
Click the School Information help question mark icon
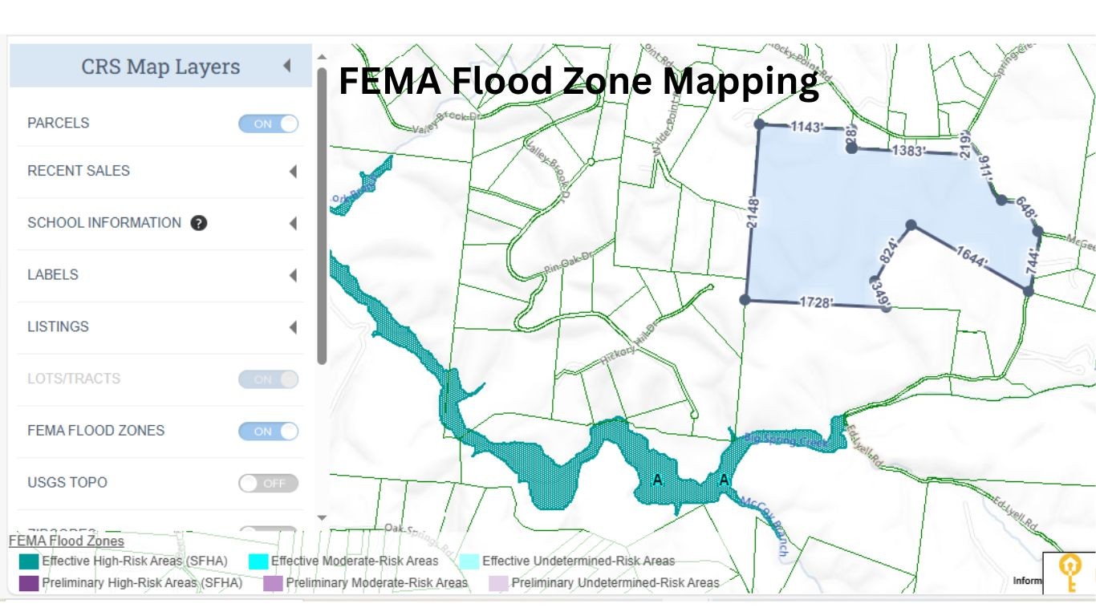click(x=199, y=223)
